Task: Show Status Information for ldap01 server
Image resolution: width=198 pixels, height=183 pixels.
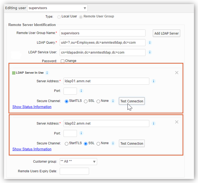Action: point(32,107)
